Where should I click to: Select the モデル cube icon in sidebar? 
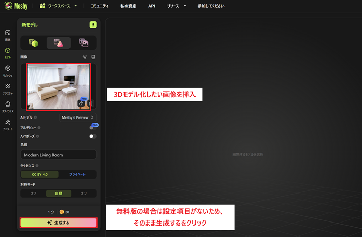(8, 53)
